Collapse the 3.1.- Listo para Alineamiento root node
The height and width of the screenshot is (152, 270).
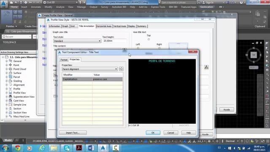coord(3,57)
